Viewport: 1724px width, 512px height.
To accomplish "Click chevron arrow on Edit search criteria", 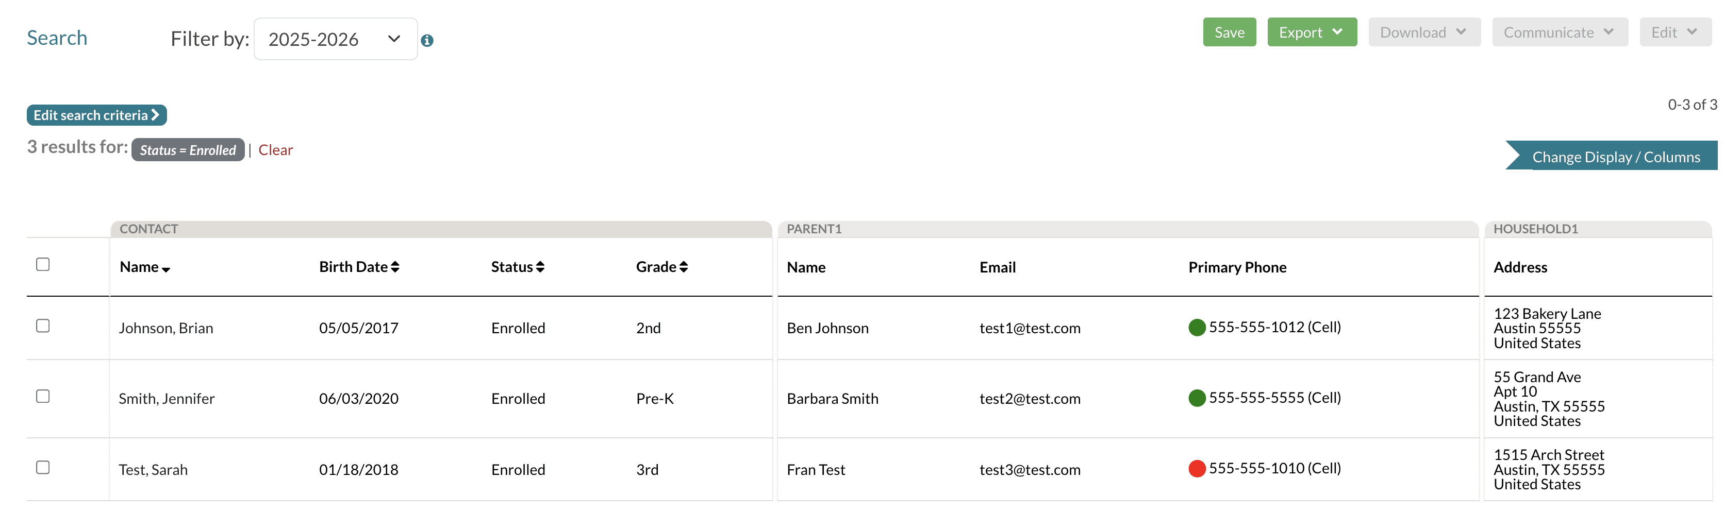I will [155, 115].
